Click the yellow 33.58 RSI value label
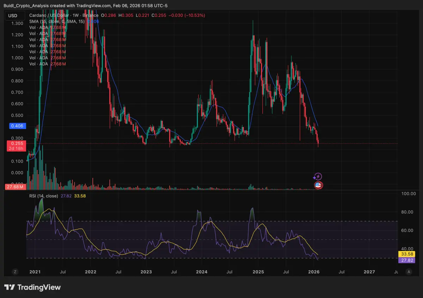This screenshot has width=423, height=298. [409, 254]
